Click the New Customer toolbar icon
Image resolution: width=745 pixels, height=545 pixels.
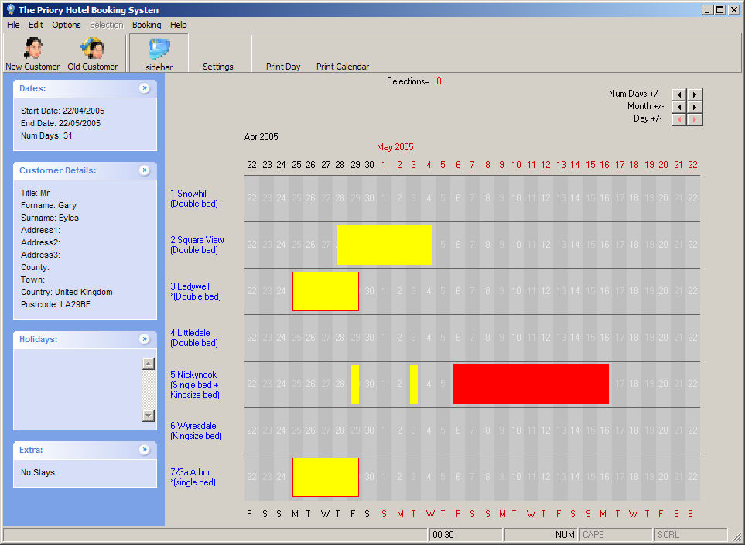(32, 53)
